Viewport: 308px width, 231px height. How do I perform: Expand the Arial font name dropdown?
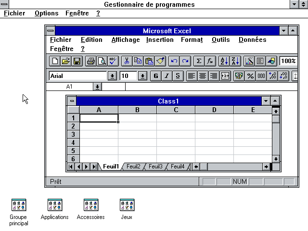[112, 76]
